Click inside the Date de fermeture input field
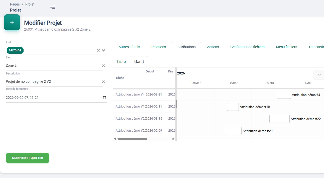 50,98
